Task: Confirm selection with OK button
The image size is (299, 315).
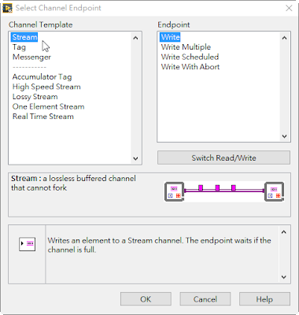Action: 146,299
